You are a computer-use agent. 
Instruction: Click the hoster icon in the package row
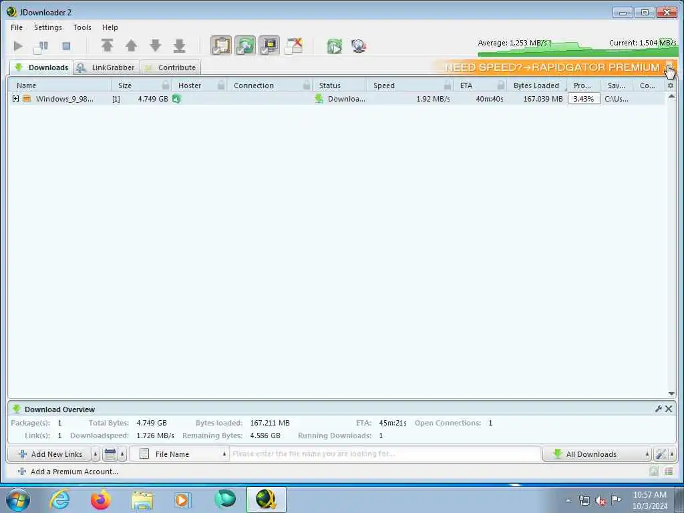[x=176, y=99]
